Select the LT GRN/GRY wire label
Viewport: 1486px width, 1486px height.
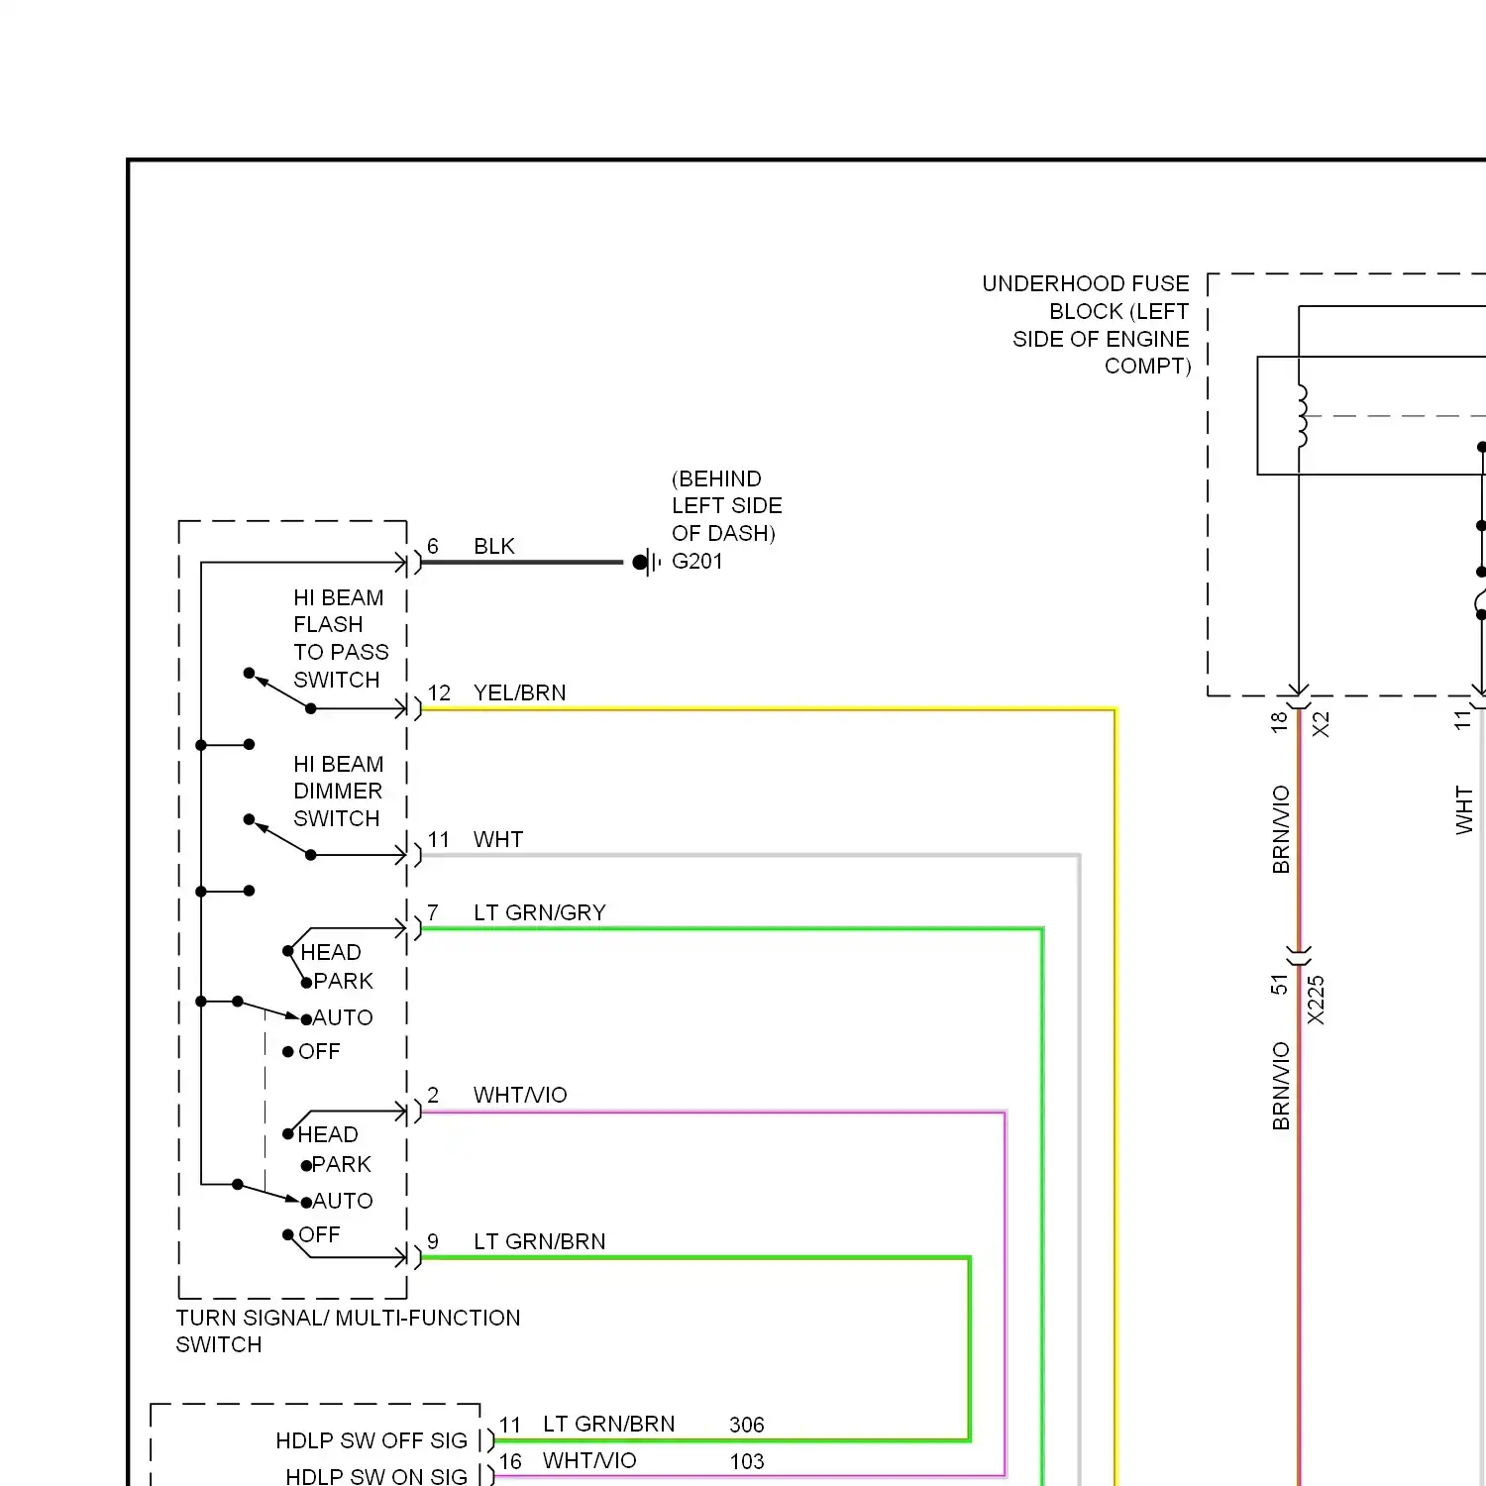tap(540, 913)
